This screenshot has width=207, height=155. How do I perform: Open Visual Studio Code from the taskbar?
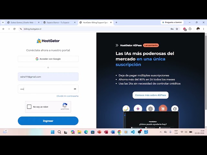[133, 132]
